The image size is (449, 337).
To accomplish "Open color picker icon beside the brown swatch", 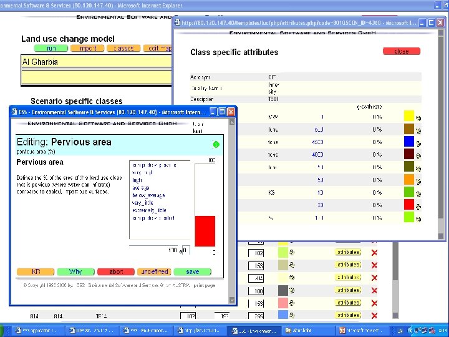I will coord(418,130).
